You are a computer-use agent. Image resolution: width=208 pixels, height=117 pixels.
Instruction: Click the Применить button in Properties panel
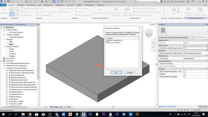[203, 107]
